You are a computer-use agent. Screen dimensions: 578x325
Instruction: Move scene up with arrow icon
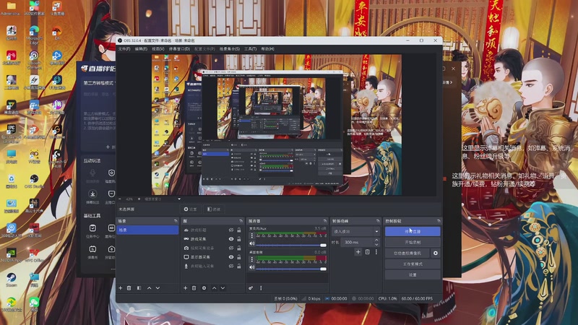click(150, 287)
